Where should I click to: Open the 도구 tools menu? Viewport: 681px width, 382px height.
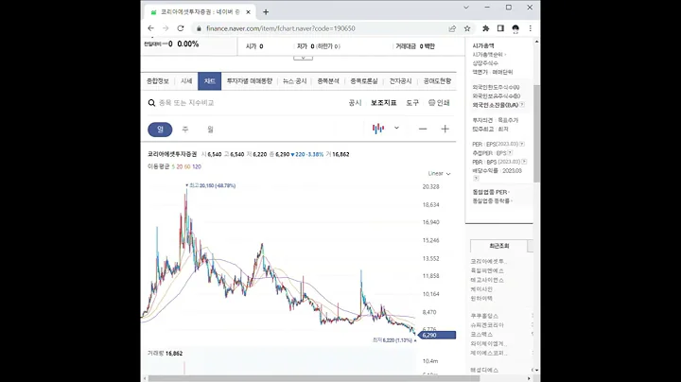tap(412, 103)
